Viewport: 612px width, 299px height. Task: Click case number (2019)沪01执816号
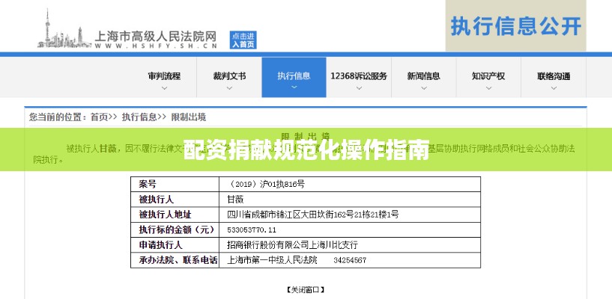pos(267,184)
